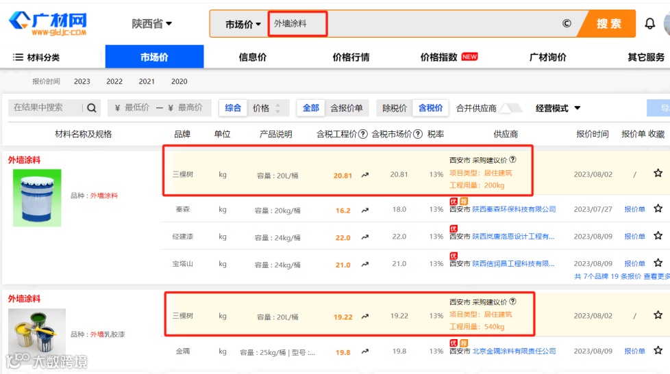The image size is (670, 374).
Task: Click the magnifier icon in result search
Action: 91,108
